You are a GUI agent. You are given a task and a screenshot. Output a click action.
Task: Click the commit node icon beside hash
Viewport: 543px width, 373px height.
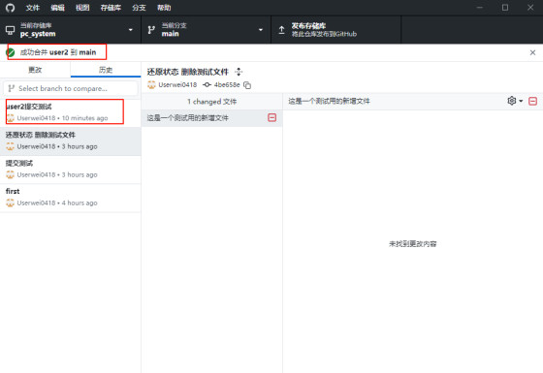click(207, 85)
